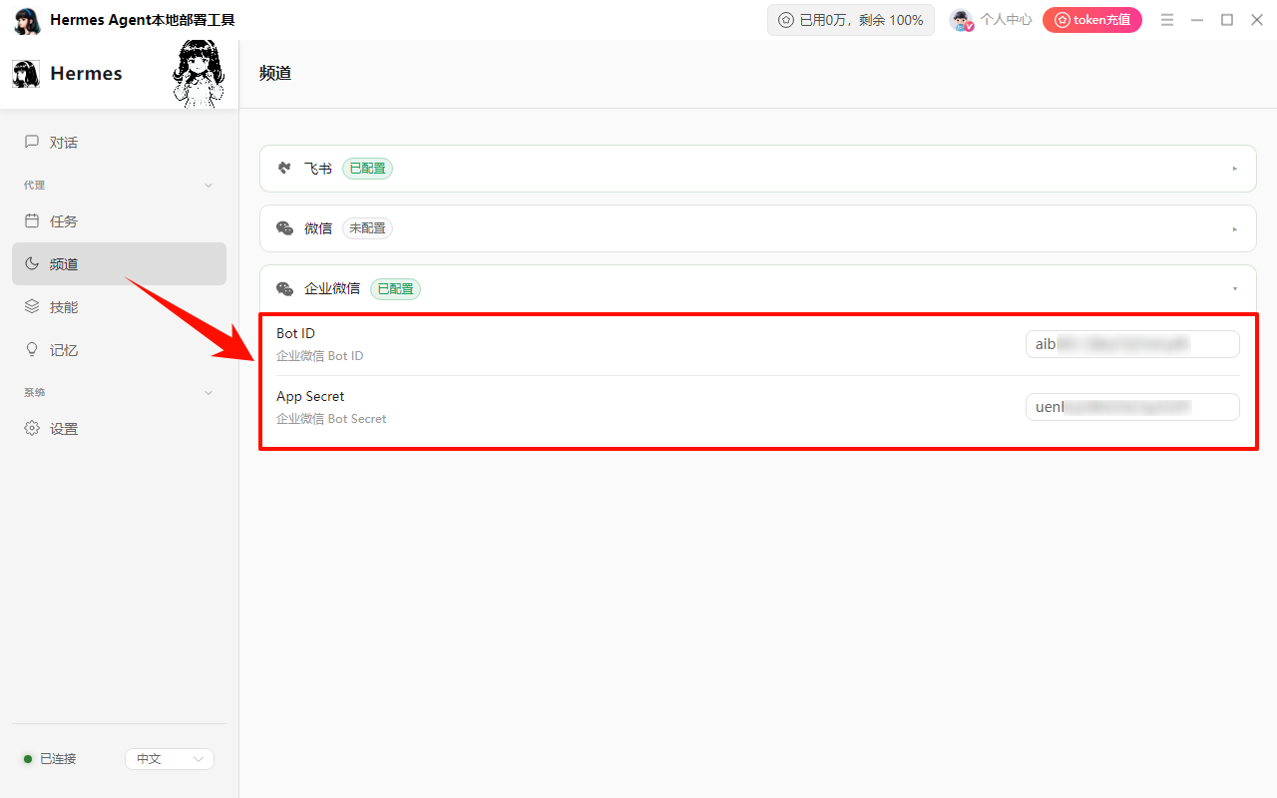Open 个人中心 user center
Image resolution: width=1277 pixels, height=798 pixels.
tap(1006, 20)
